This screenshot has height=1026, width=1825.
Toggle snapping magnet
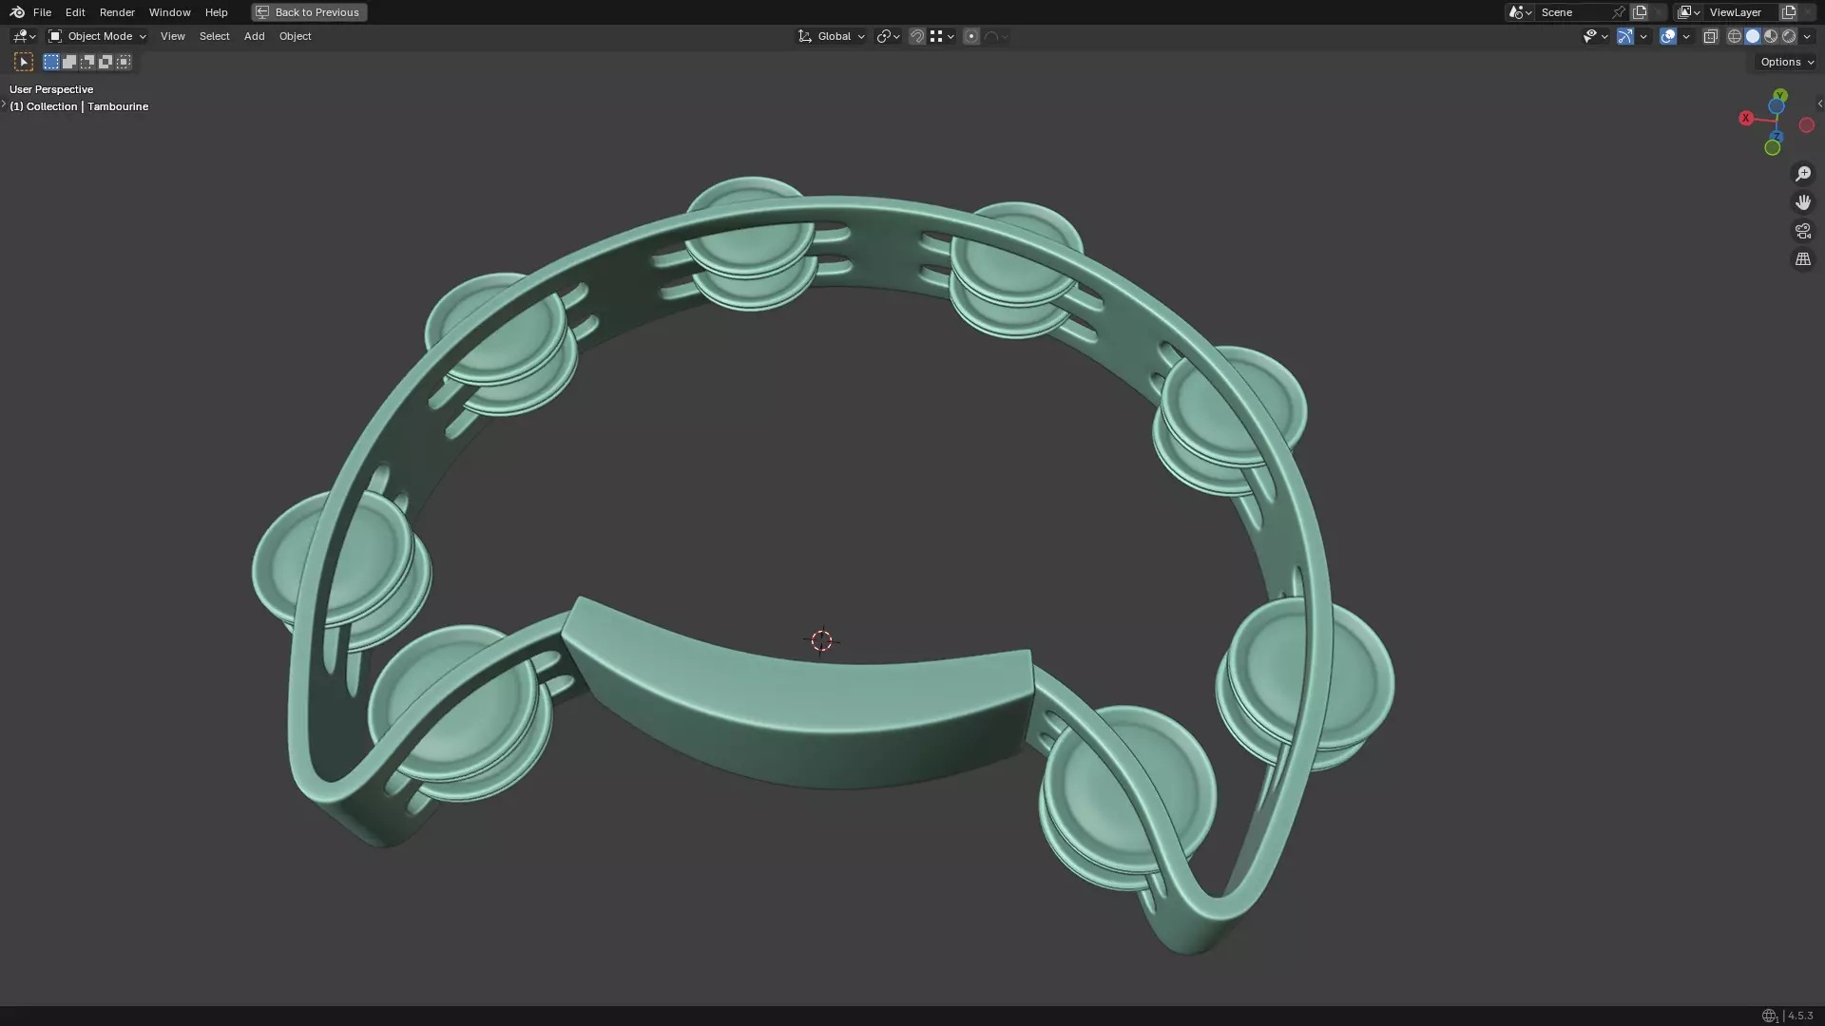point(917,36)
